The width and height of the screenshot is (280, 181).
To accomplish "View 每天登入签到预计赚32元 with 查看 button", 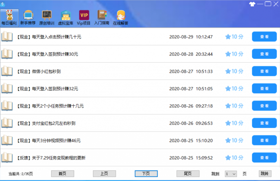I will tap(264, 89).
